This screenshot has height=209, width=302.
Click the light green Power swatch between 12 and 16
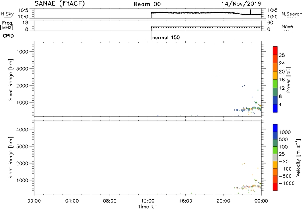pos(275,83)
